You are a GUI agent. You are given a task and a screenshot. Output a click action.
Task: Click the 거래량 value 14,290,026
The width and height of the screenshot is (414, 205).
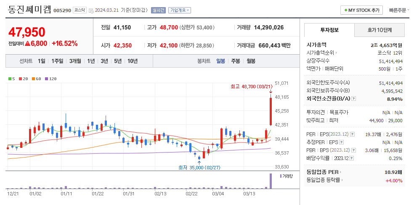[269, 27]
